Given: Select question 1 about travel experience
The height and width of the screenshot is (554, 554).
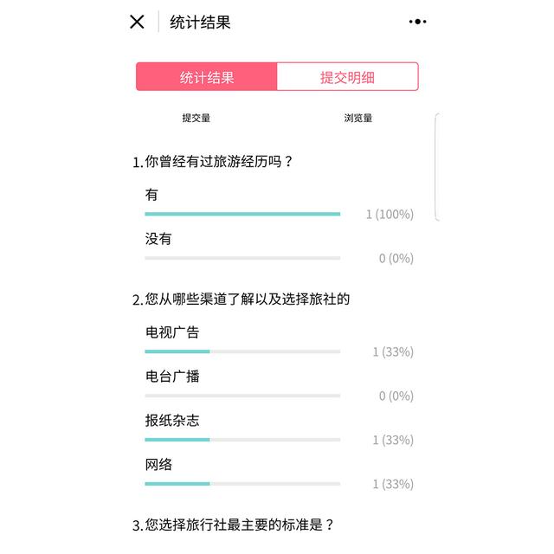Looking at the screenshot, I should tap(213, 162).
